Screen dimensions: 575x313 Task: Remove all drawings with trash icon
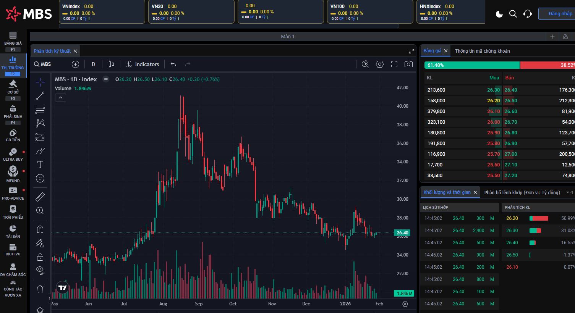(x=40, y=289)
